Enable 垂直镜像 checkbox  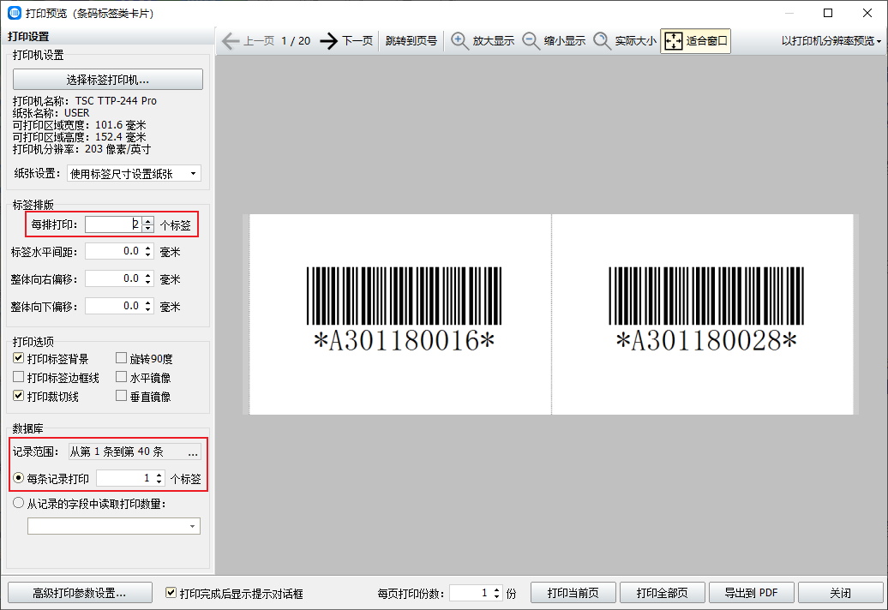point(121,396)
